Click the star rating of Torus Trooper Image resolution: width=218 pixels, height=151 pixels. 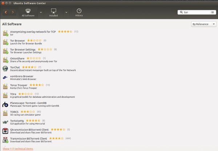click(37, 85)
